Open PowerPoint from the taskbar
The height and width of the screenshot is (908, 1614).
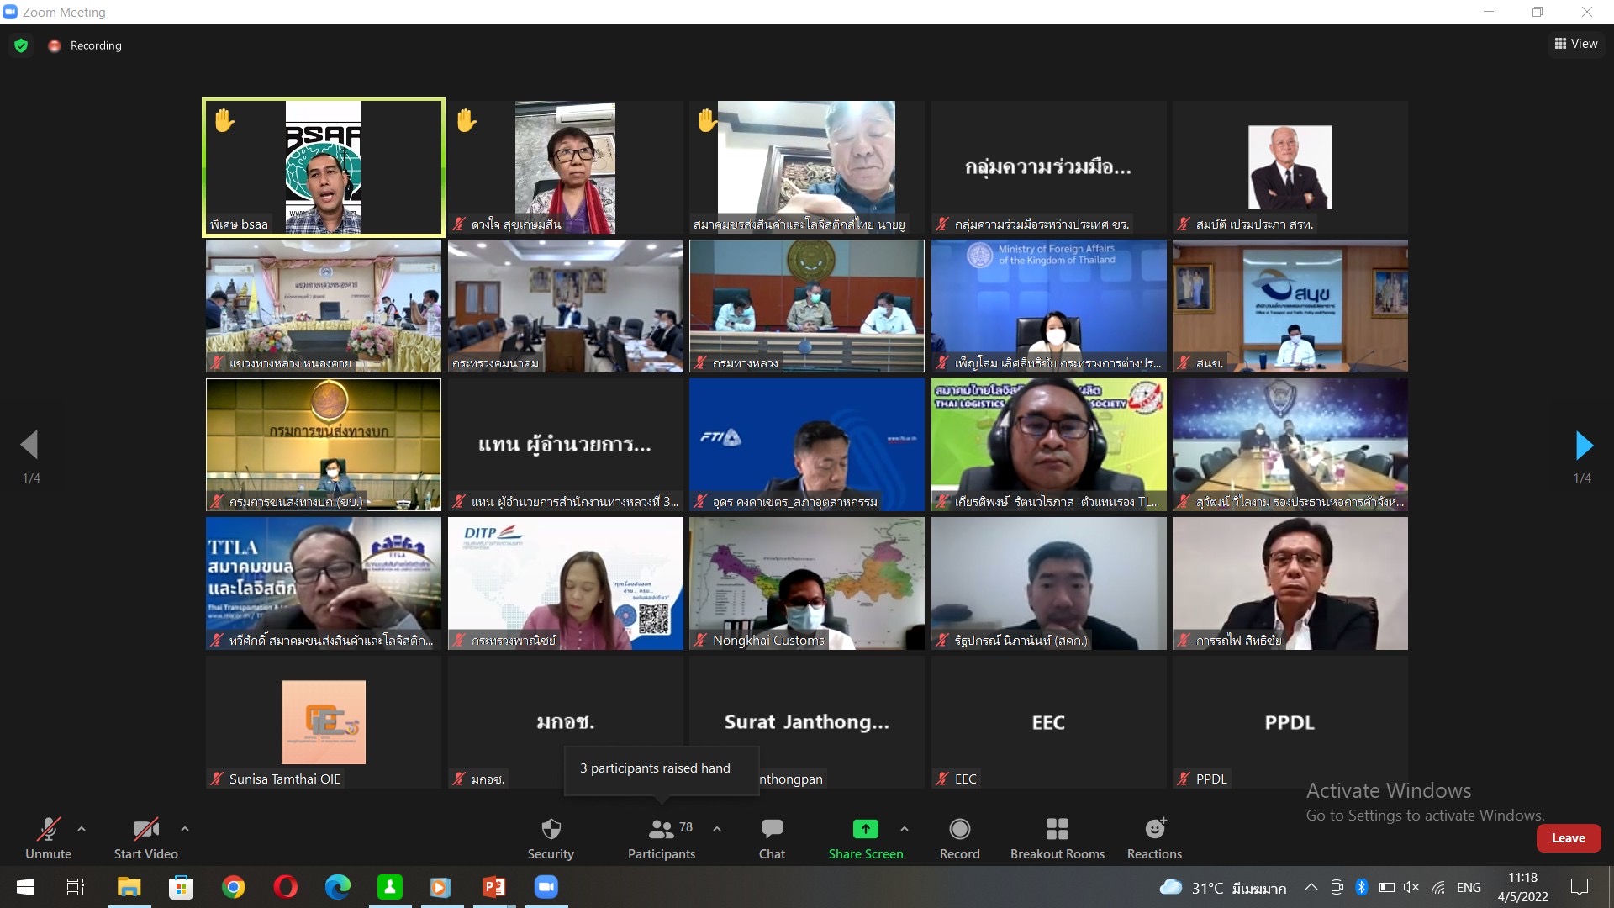[494, 887]
